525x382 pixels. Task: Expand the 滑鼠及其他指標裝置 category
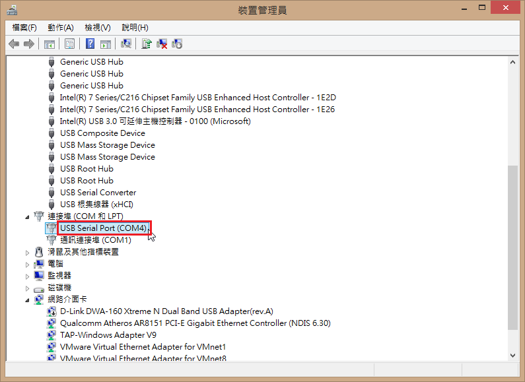click(27, 253)
